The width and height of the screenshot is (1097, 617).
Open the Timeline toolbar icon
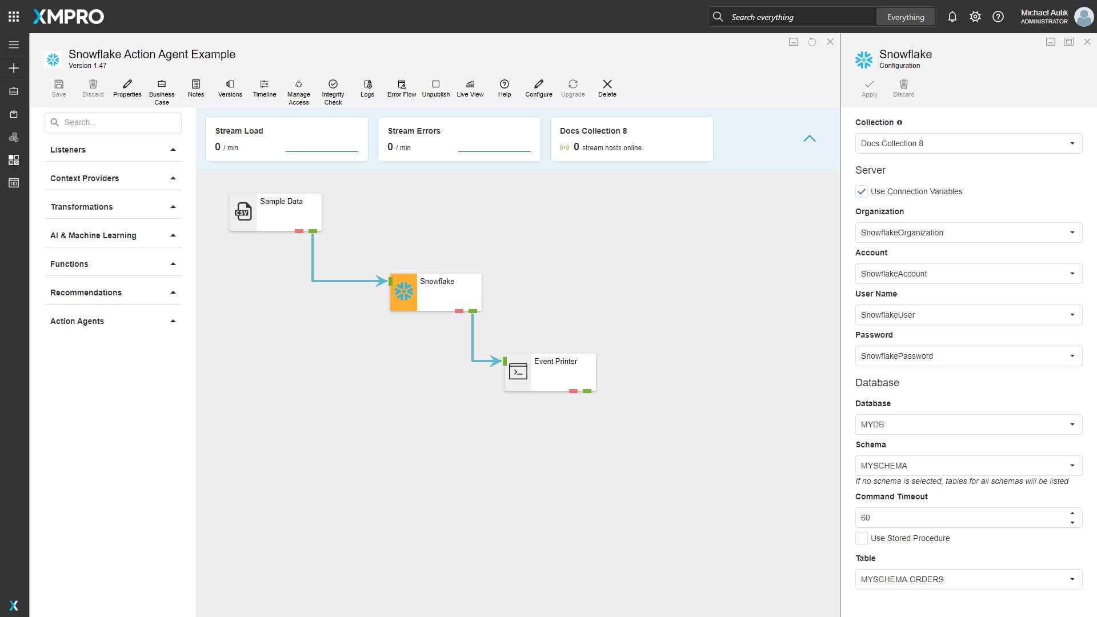(264, 88)
